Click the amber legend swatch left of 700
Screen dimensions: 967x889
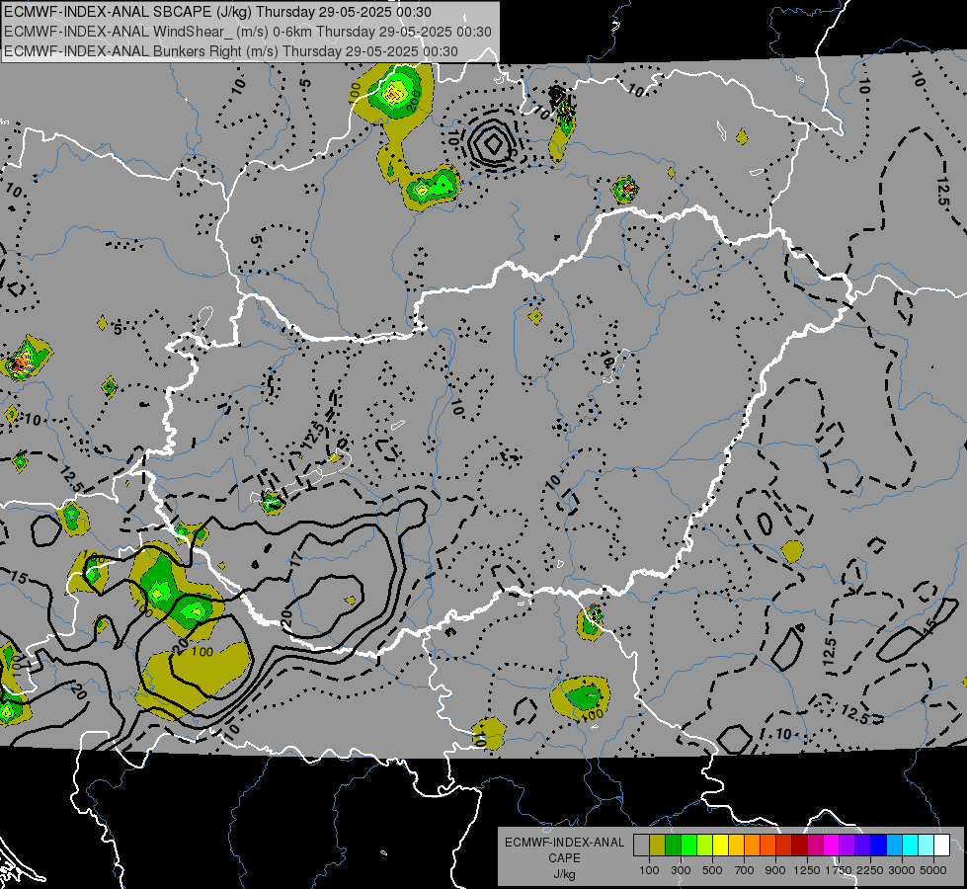736,846
